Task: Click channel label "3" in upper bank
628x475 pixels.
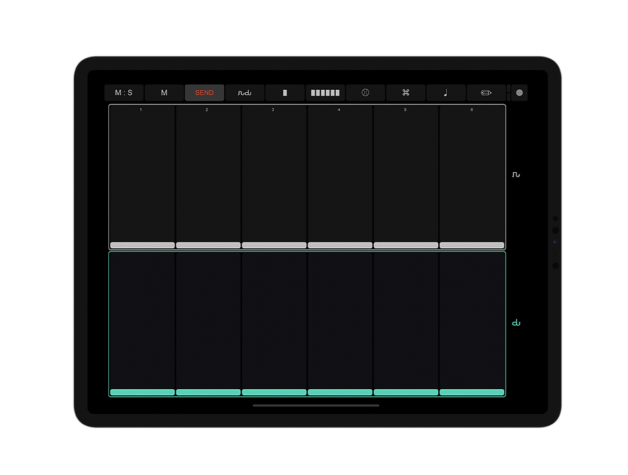Action: coord(273,109)
